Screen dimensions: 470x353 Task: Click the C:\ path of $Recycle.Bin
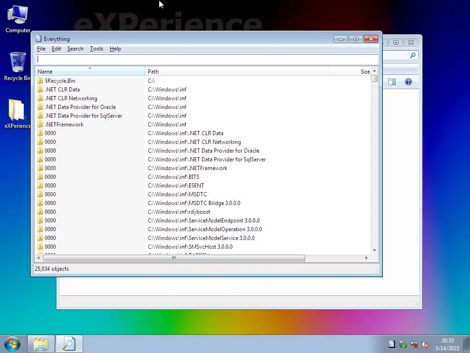(x=151, y=81)
